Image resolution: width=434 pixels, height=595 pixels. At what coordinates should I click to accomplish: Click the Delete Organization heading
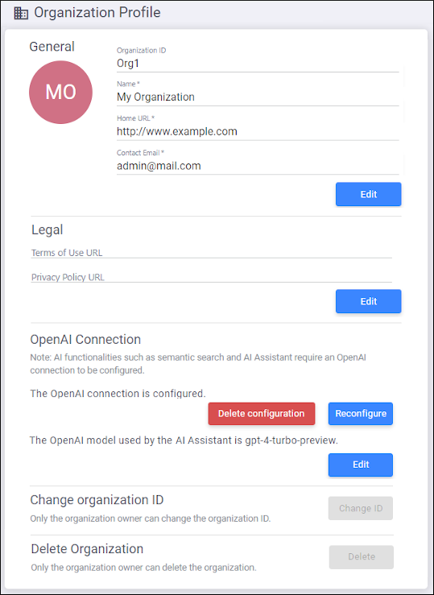tap(87, 549)
